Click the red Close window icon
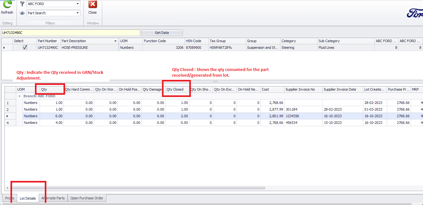Image resolution: width=423 pixels, height=205 pixels. pyautogui.click(x=92, y=4)
